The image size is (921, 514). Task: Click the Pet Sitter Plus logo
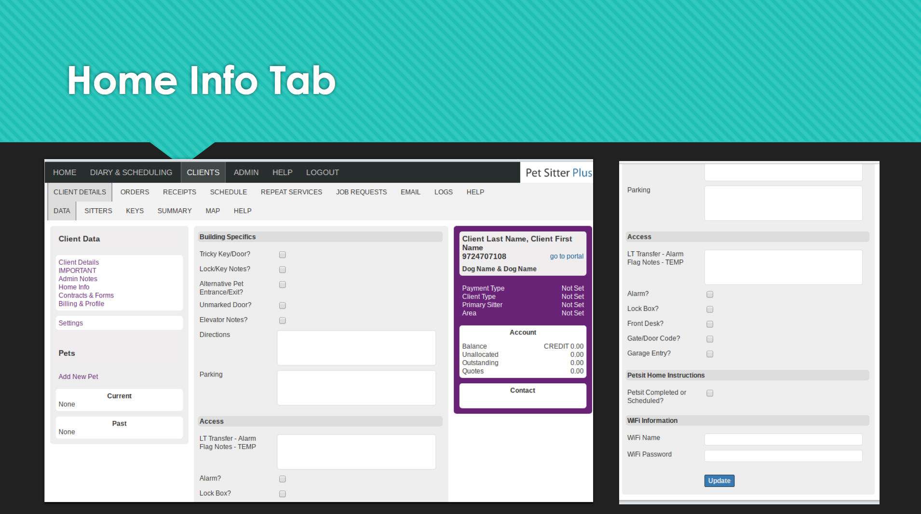click(x=558, y=173)
